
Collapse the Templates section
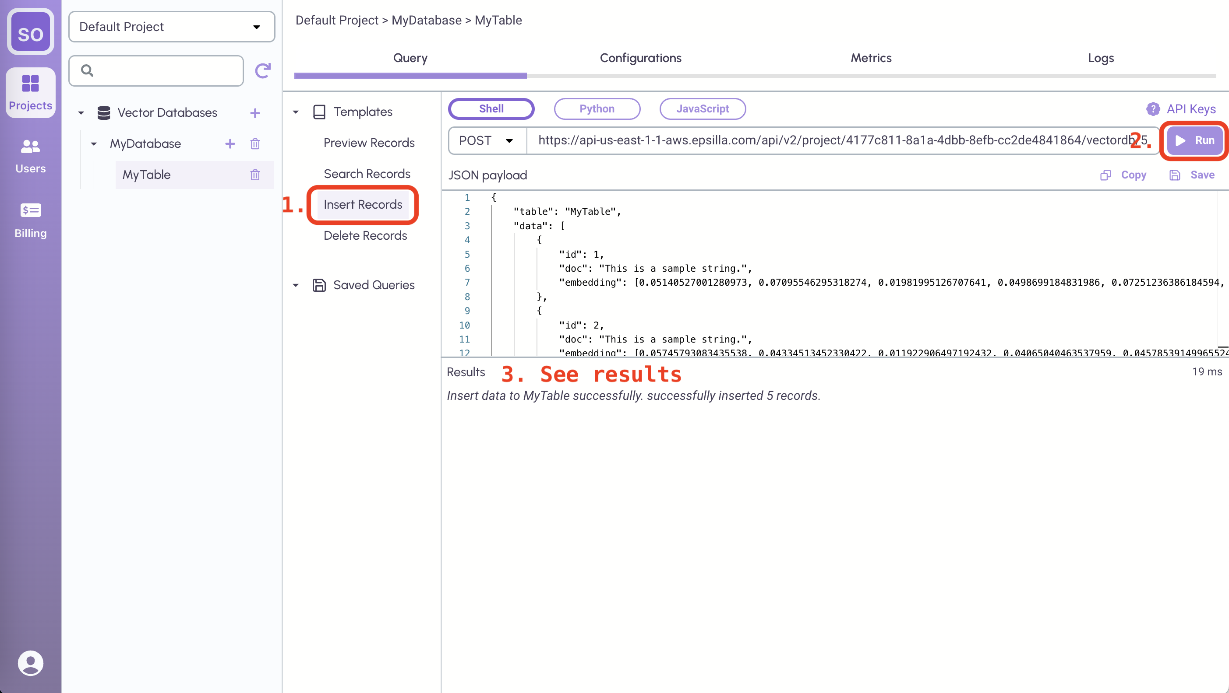(x=296, y=112)
